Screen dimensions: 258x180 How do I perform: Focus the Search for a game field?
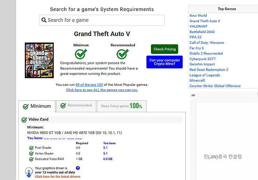click(x=102, y=20)
